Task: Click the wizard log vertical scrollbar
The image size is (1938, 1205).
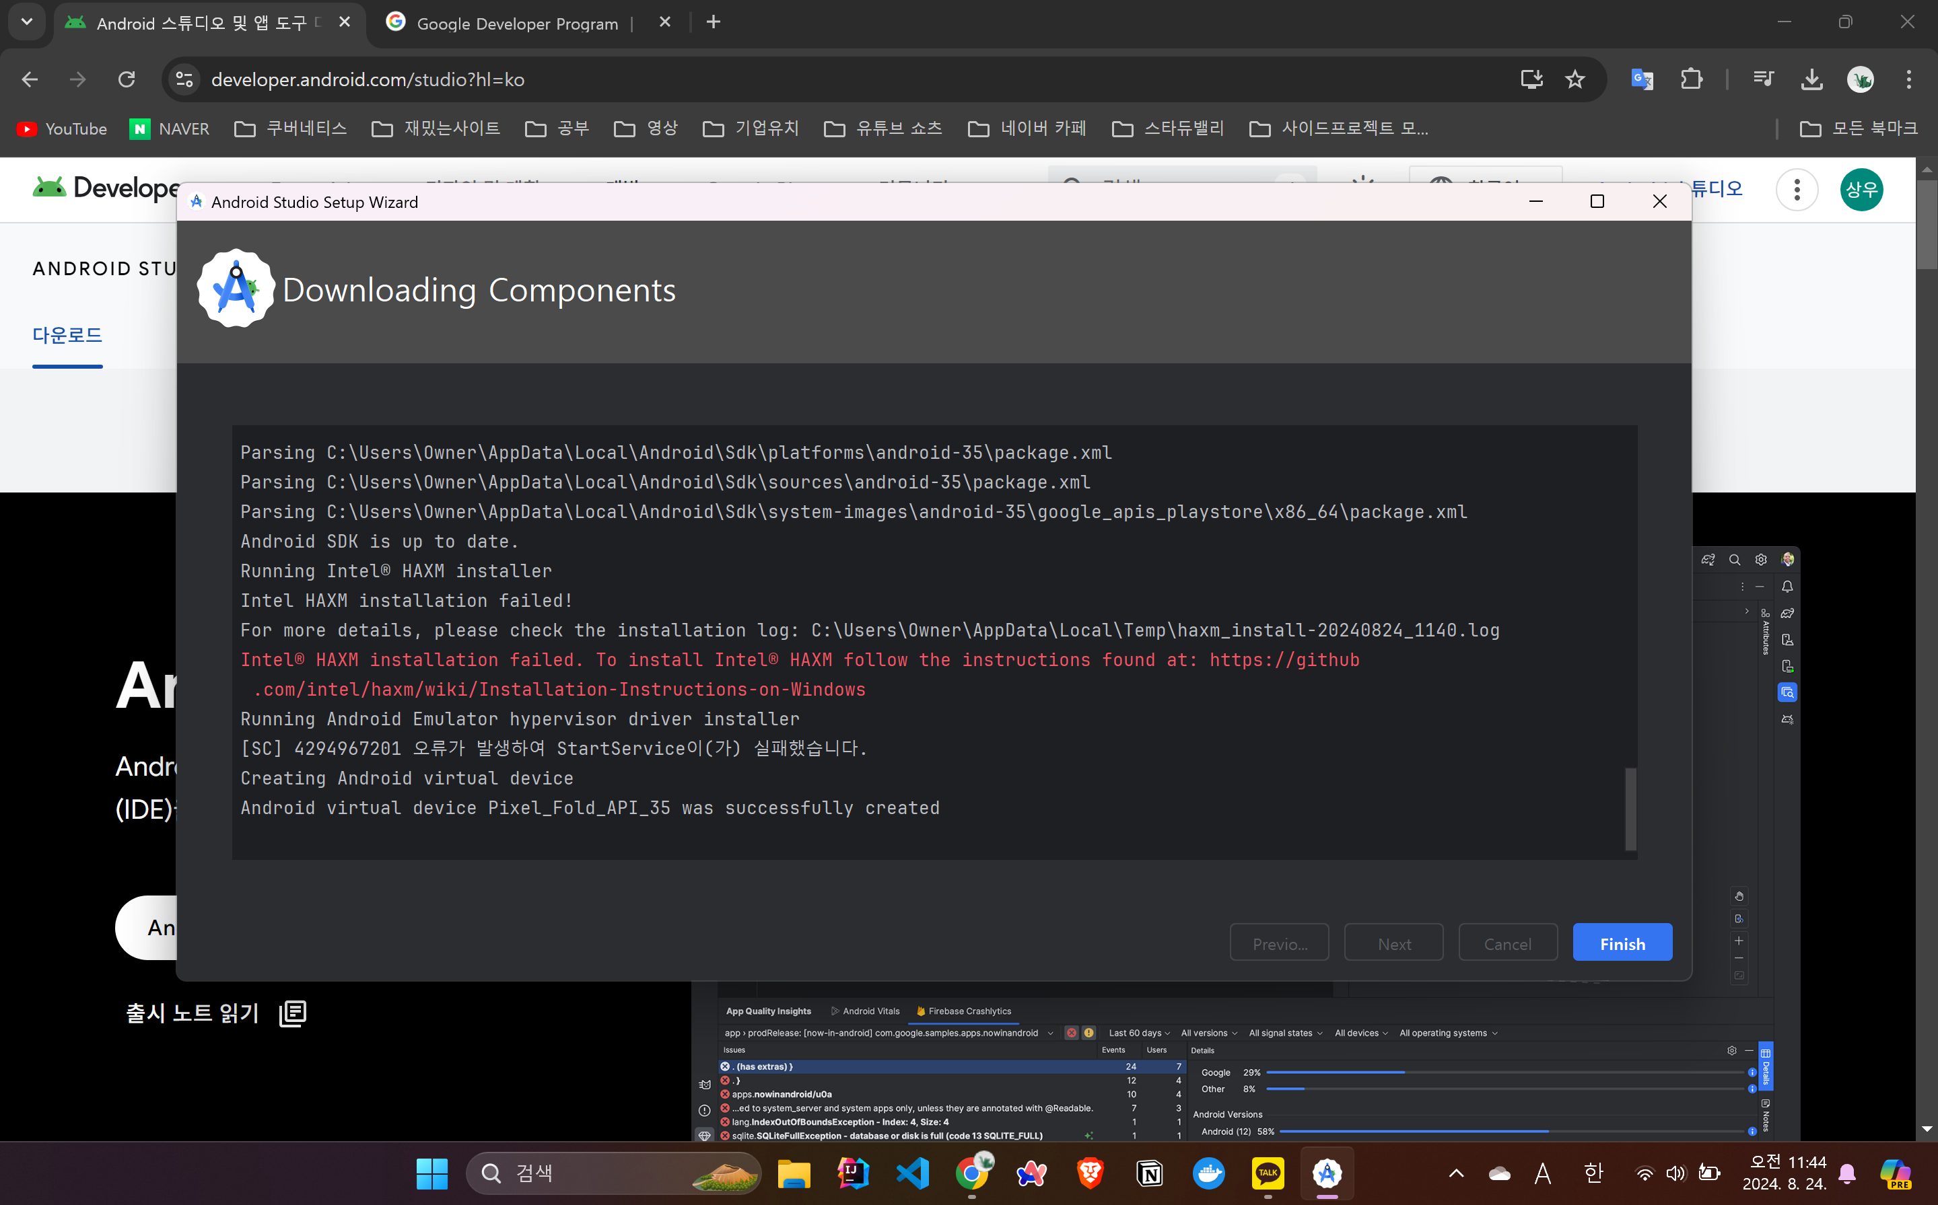Action: pos(1630,808)
